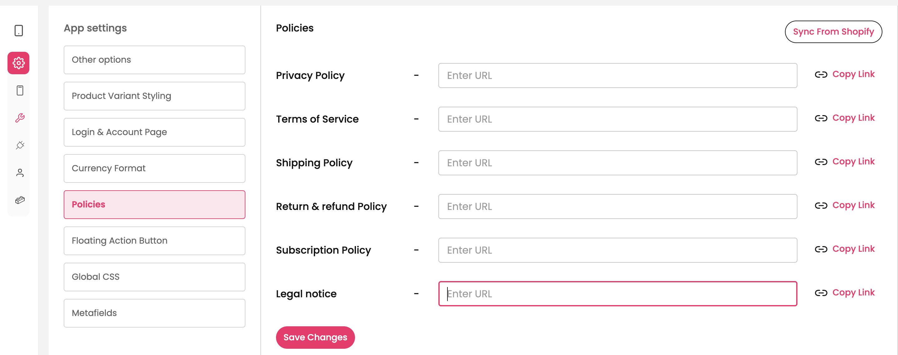The image size is (898, 355).
Task: Focus the Shipping Policy URL field
Action: pyautogui.click(x=617, y=163)
